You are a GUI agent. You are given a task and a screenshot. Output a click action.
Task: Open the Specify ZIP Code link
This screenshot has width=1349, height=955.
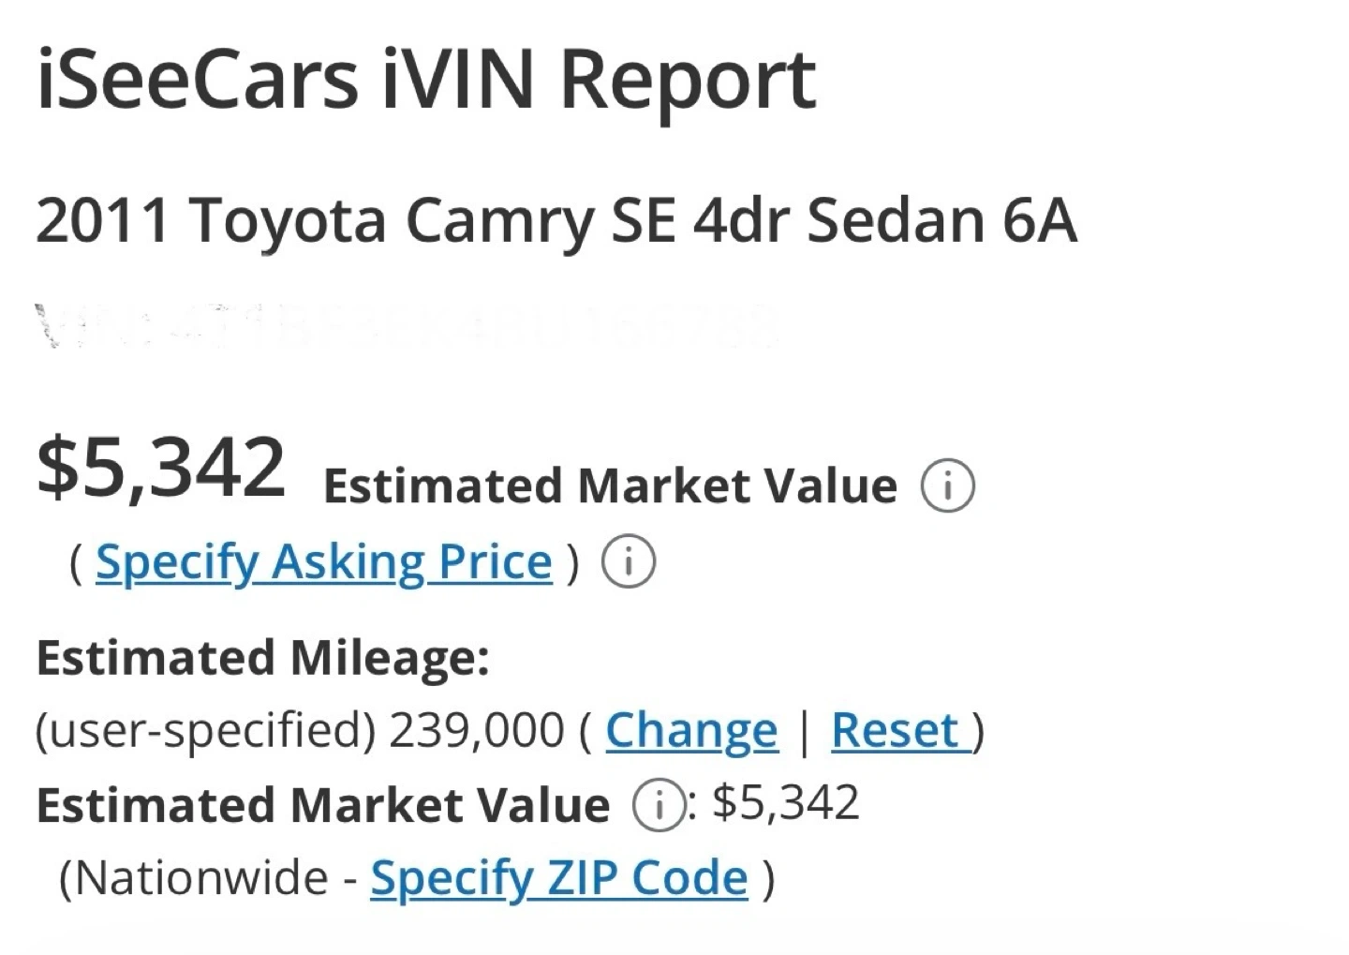point(559,878)
